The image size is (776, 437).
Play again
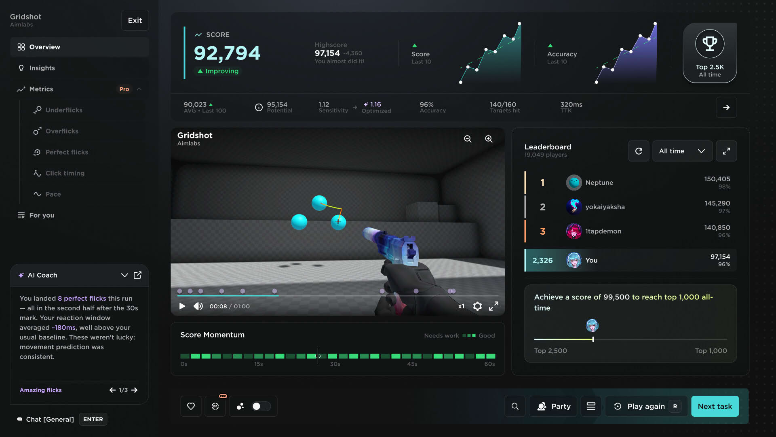[x=646, y=406]
